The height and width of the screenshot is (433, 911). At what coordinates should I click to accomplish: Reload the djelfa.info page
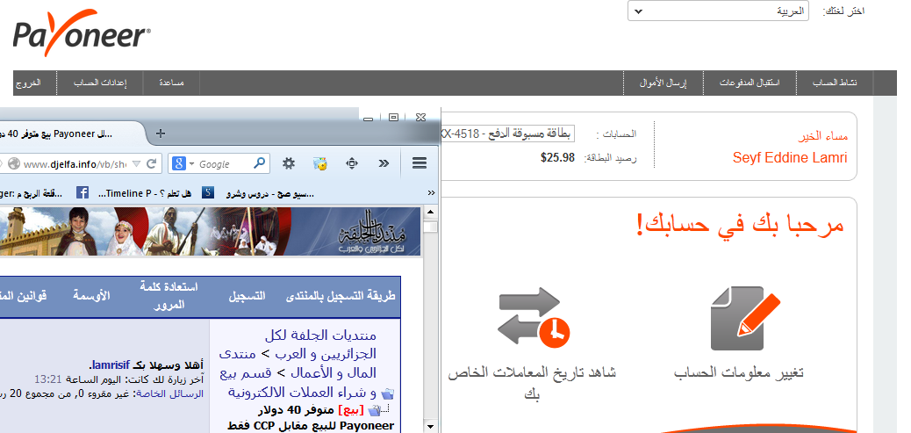coord(151,164)
